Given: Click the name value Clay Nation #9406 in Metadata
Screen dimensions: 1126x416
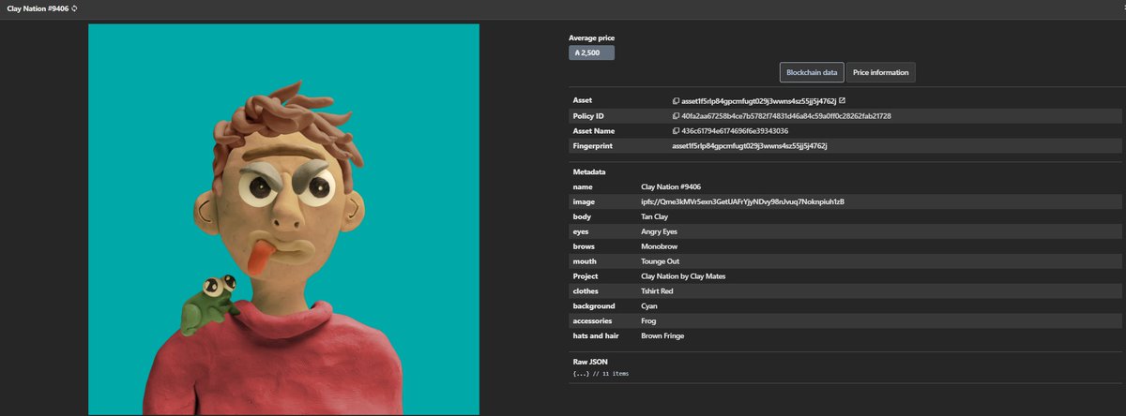Looking at the screenshot, I should point(671,186).
